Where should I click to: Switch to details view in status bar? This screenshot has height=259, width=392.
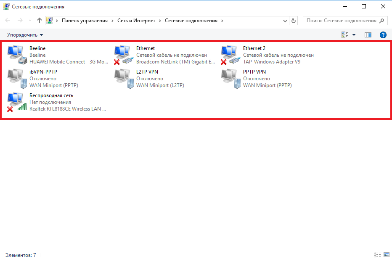click(377, 254)
